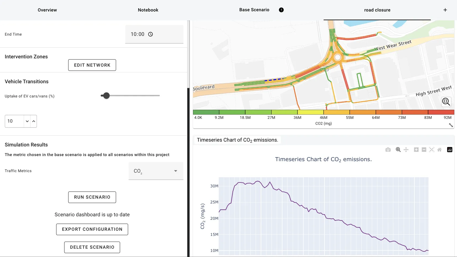Click the 30M y-axis label
Viewport: 457px width, 257px height.
pyautogui.click(x=214, y=186)
